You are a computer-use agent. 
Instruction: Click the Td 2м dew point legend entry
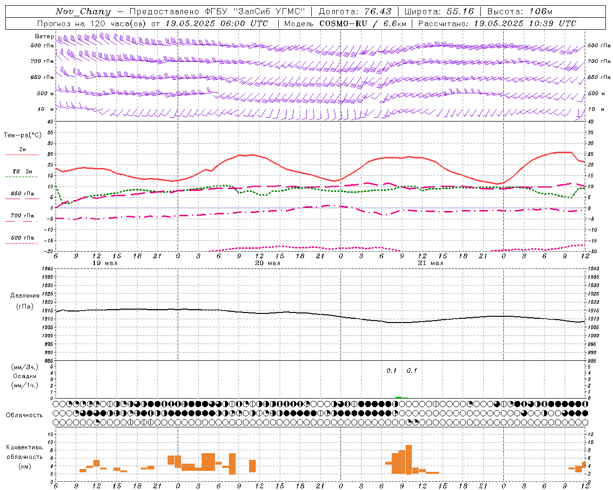tap(22, 171)
